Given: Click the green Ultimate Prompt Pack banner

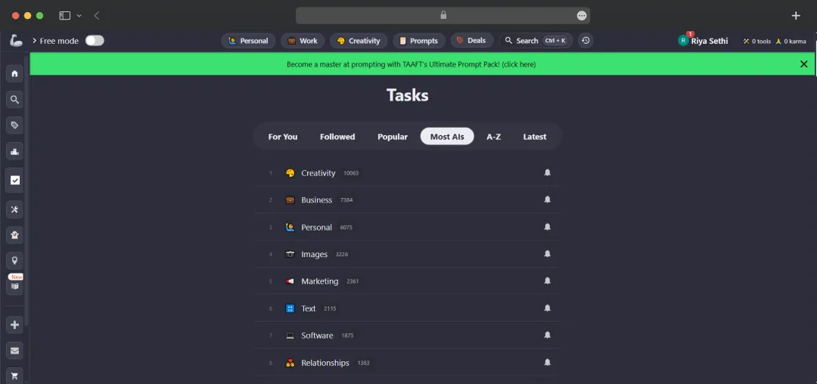Looking at the screenshot, I should tap(411, 64).
